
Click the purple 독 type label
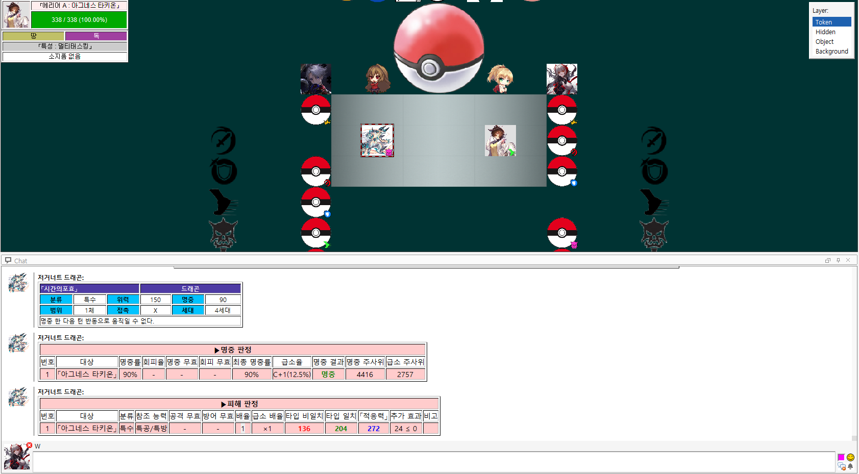pyautogui.click(x=96, y=36)
